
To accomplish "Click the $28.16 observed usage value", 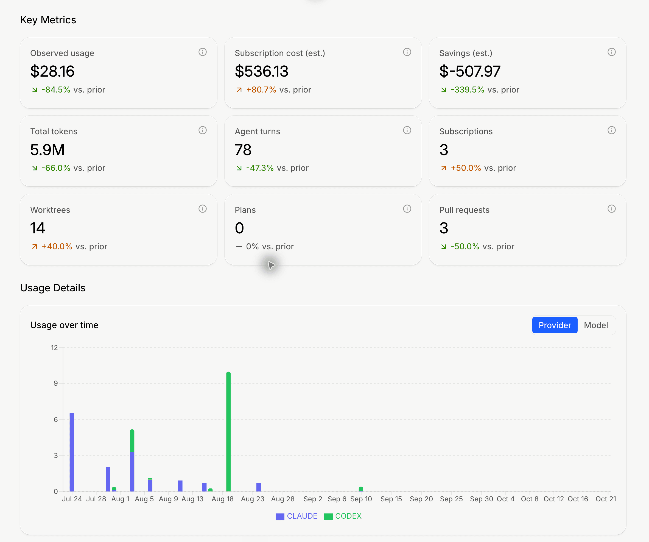I will [x=52, y=71].
